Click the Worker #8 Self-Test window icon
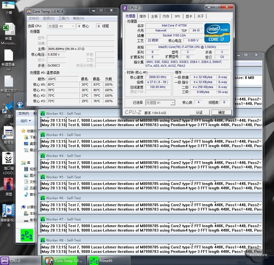Image resolution: width=274 pixels, height=265 pixels. [43, 240]
